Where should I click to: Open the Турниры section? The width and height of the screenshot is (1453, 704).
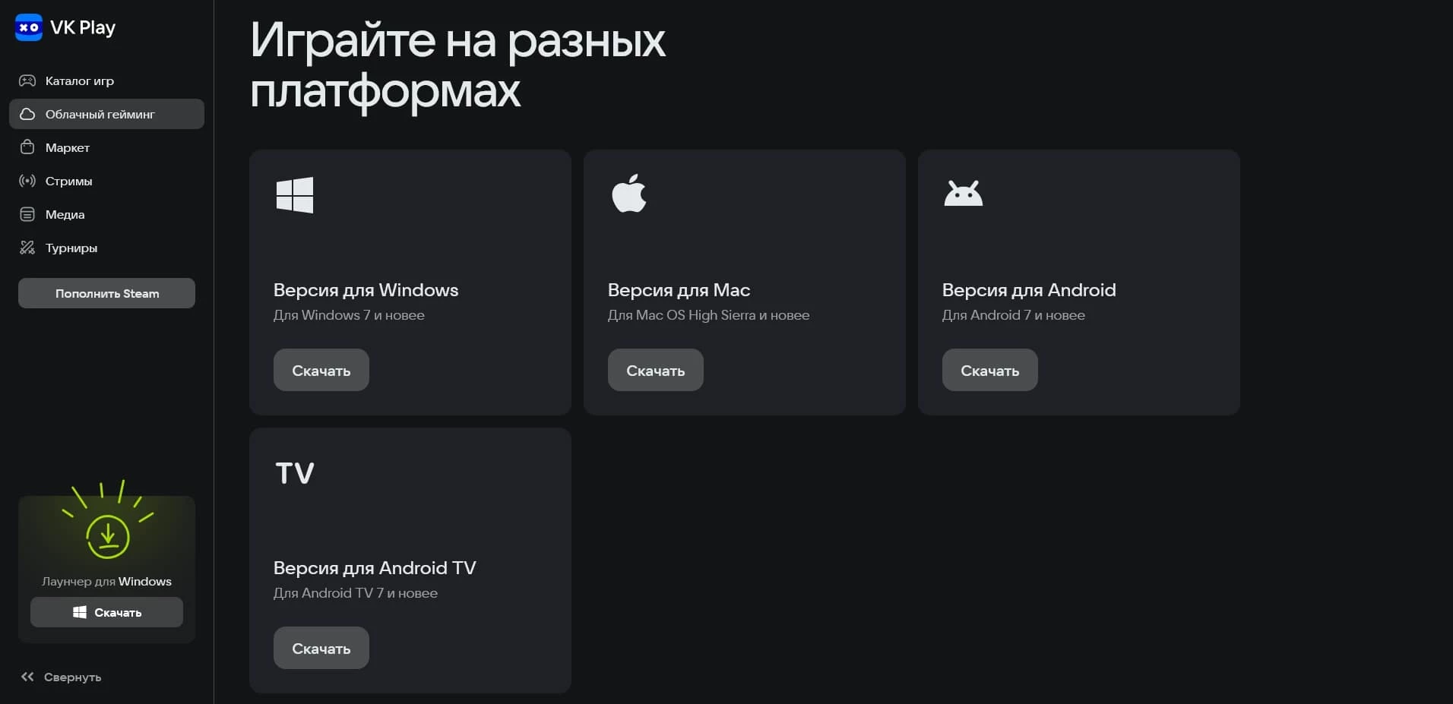[71, 248]
